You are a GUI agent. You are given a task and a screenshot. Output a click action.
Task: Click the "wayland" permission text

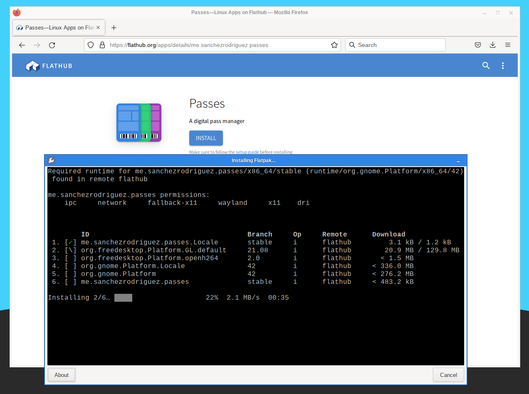(x=233, y=203)
